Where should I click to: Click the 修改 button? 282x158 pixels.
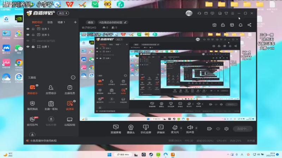click(91, 22)
